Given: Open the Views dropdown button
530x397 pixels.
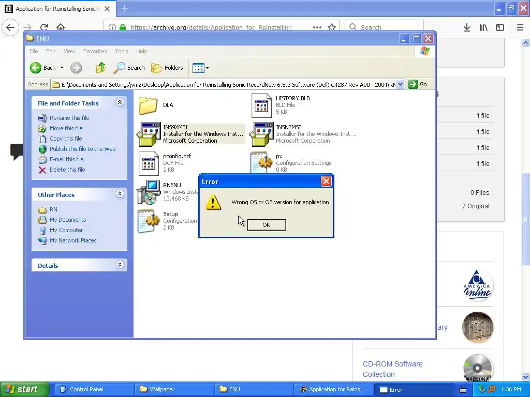Looking at the screenshot, I should (x=201, y=68).
